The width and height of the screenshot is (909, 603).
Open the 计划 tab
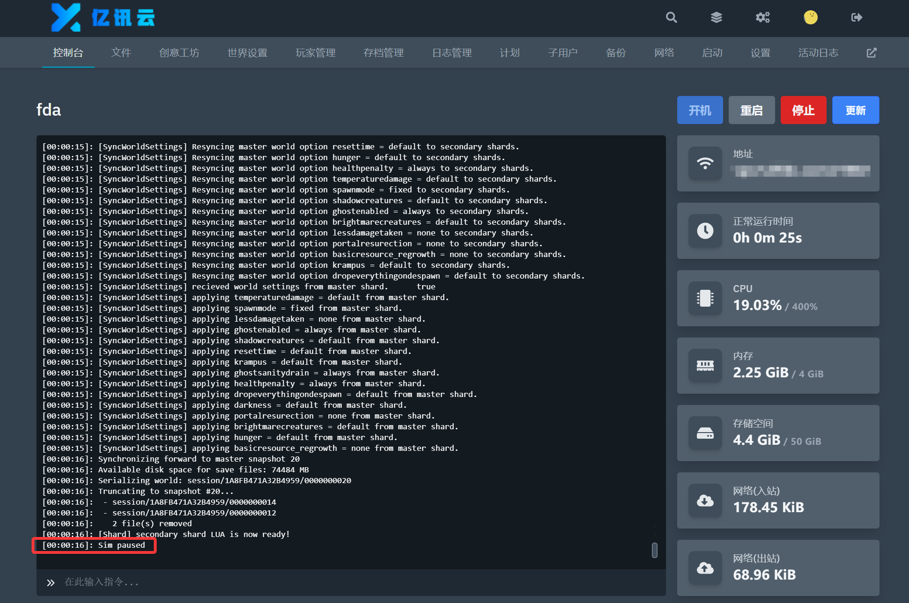(x=510, y=53)
